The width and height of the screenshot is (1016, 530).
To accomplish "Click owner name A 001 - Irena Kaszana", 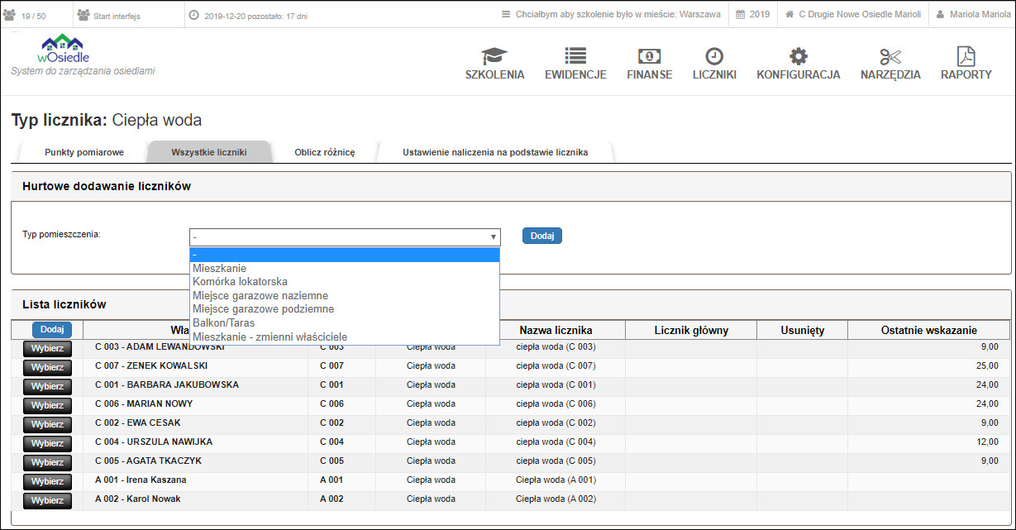I will point(141,480).
